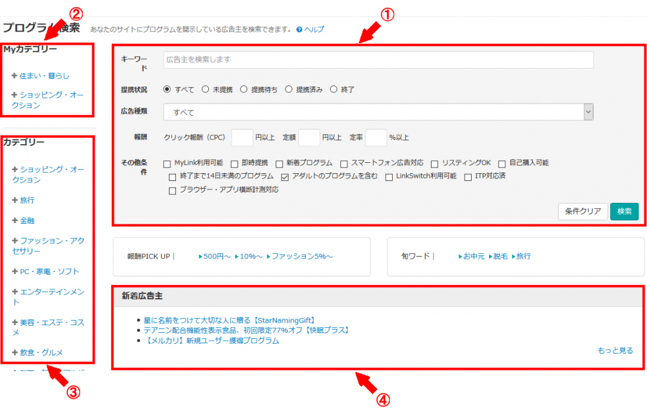Enable the 自己購入可能 checkbox
This screenshot has width=647, height=415.
(502, 164)
